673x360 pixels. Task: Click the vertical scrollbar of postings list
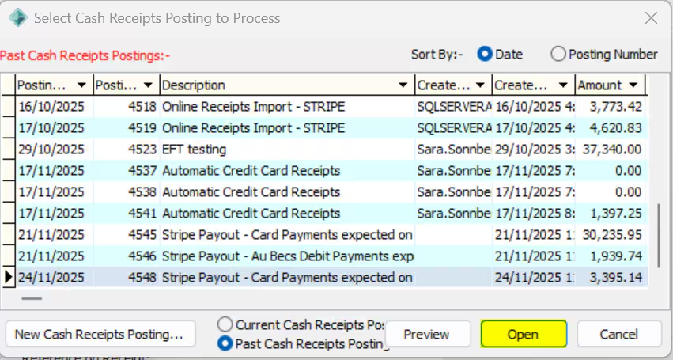659,237
